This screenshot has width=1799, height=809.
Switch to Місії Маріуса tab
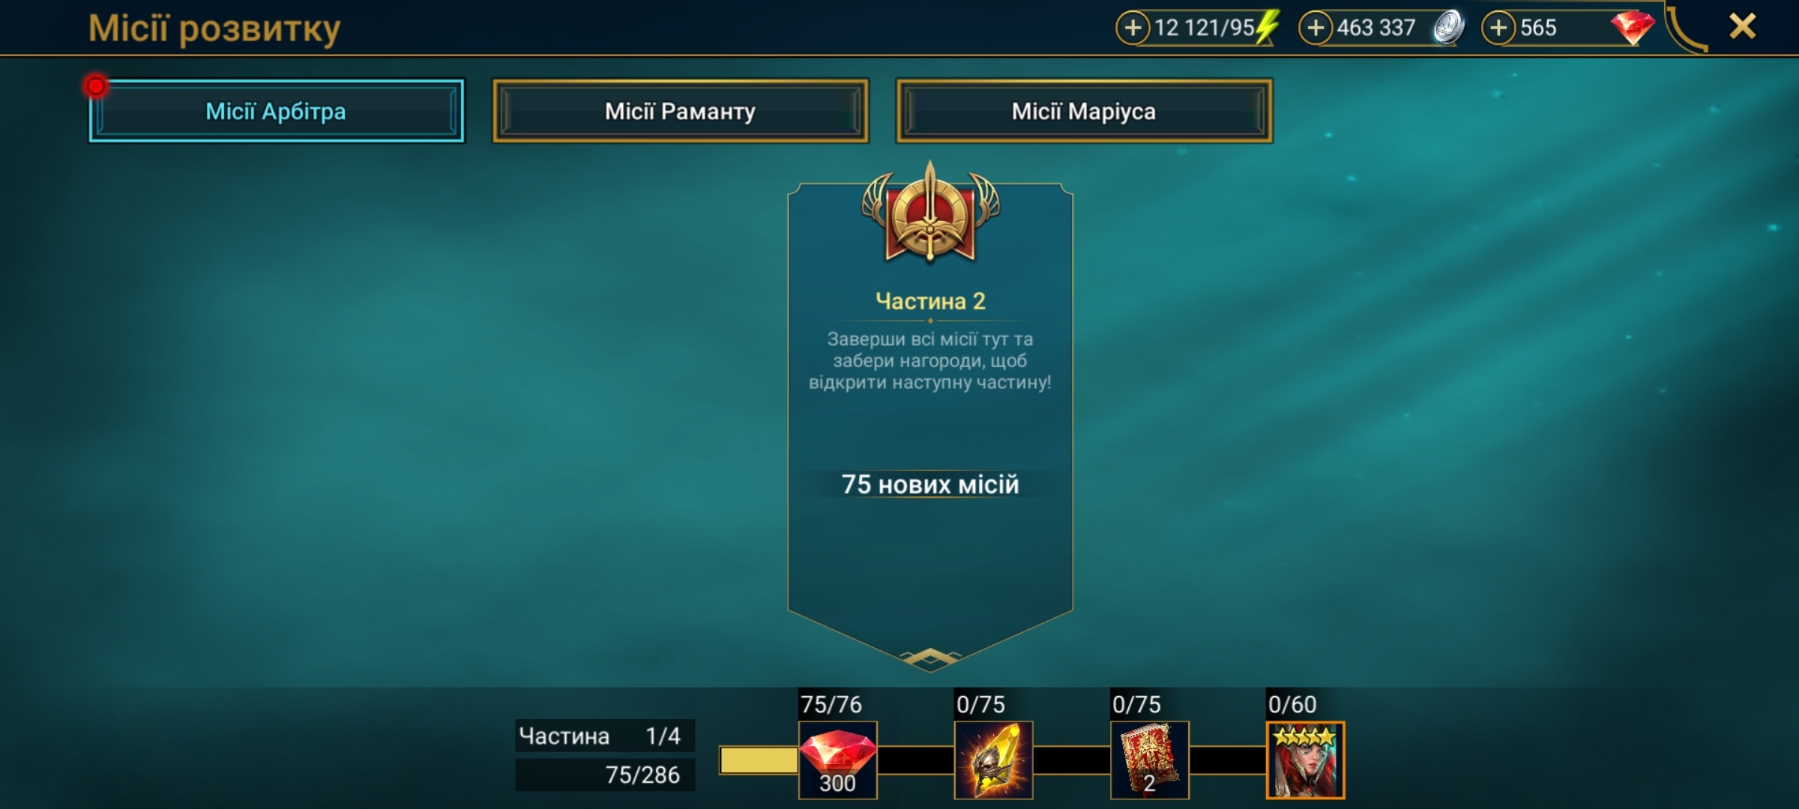click(x=1084, y=111)
